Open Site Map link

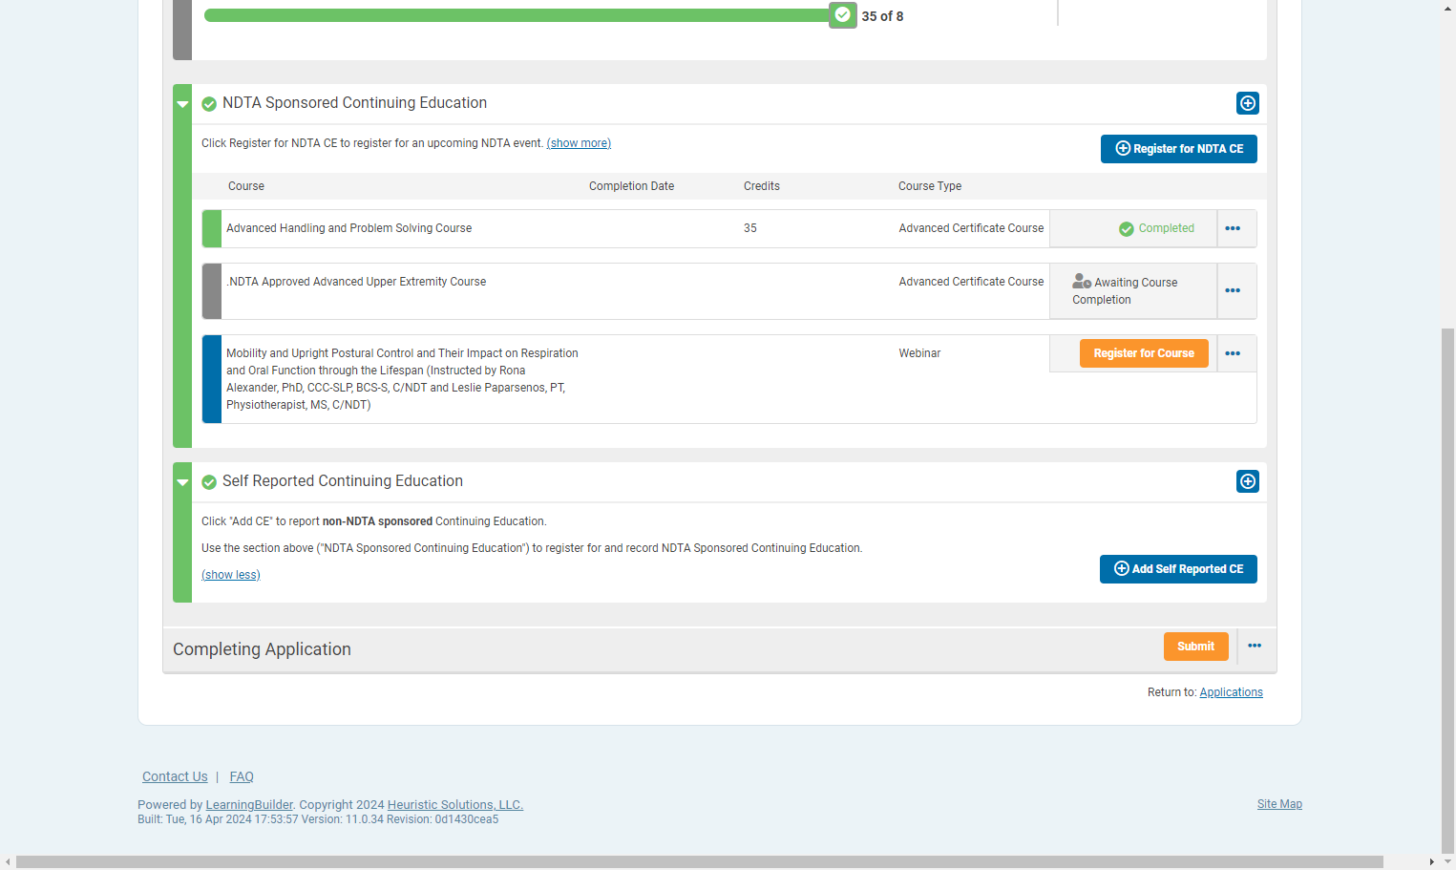point(1279,804)
